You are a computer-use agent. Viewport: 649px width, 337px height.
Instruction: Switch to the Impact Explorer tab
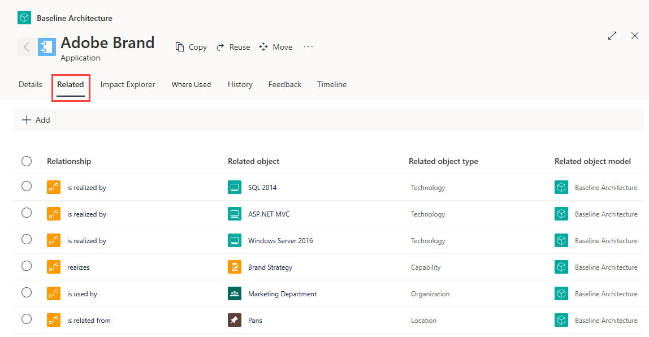point(128,84)
